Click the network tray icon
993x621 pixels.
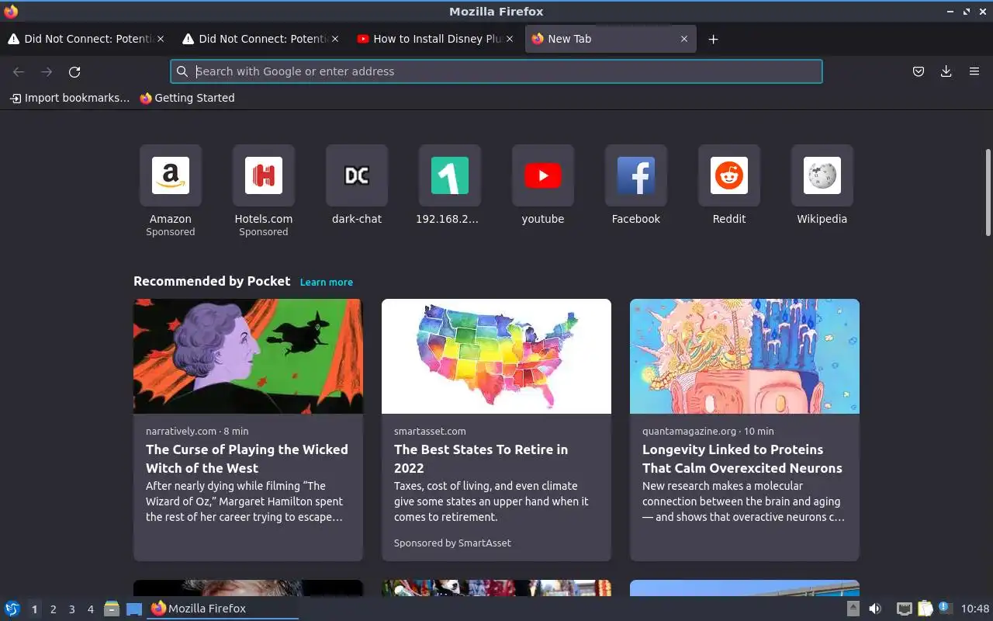point(904,609)
